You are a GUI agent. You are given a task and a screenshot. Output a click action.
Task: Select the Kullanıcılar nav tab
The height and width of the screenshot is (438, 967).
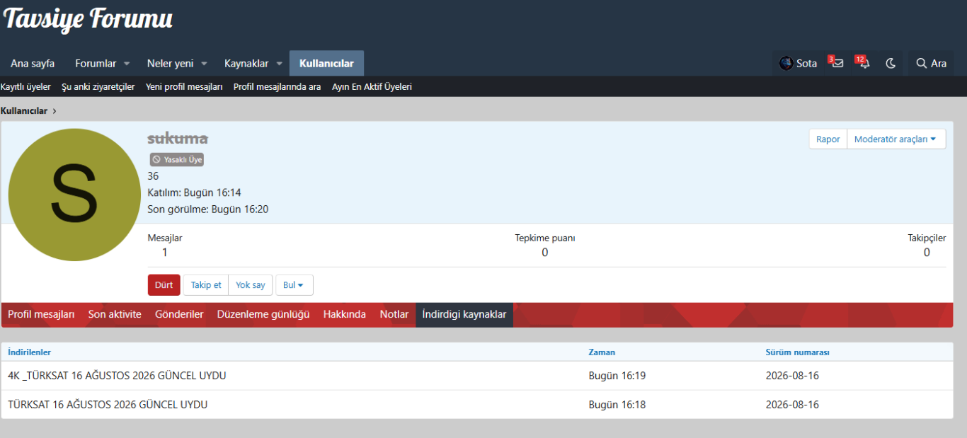point(326,63)
